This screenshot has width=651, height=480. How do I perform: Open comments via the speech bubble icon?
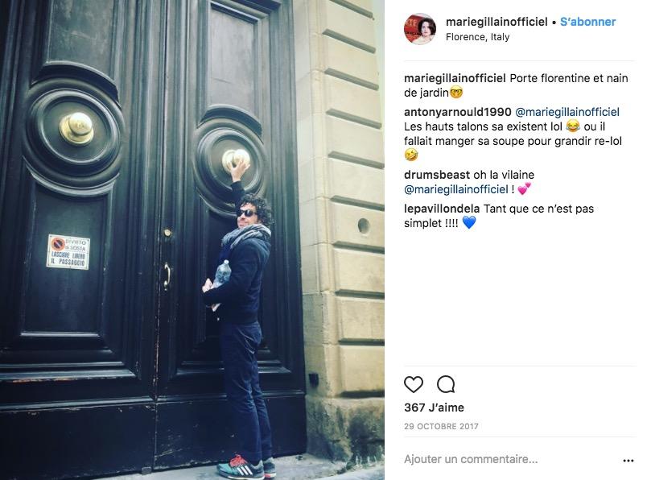tap(446, 384)
